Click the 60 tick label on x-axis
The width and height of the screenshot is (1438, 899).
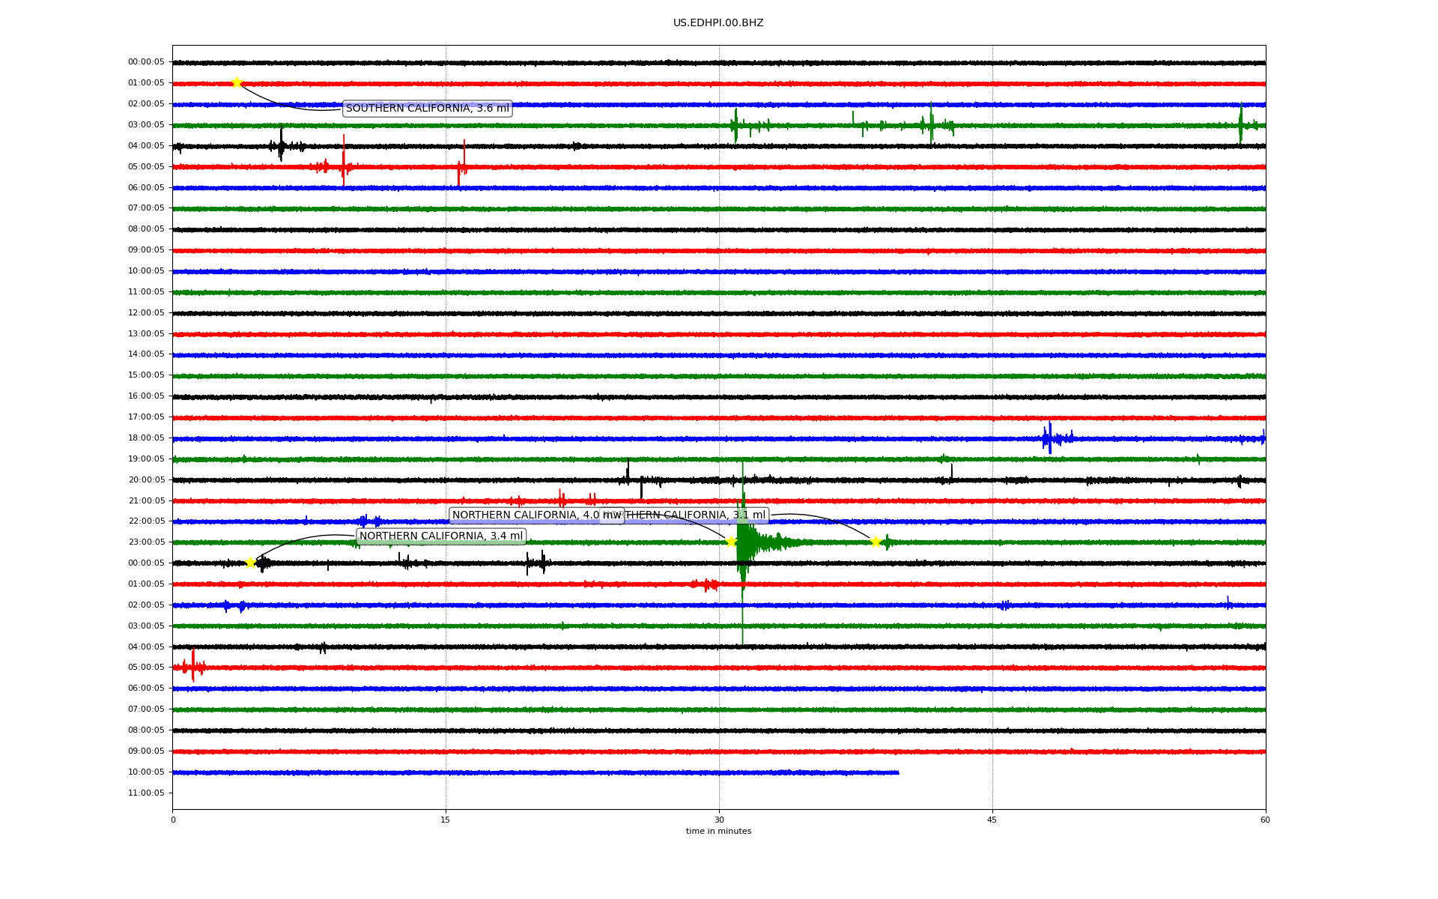(x=1265, y=820)
